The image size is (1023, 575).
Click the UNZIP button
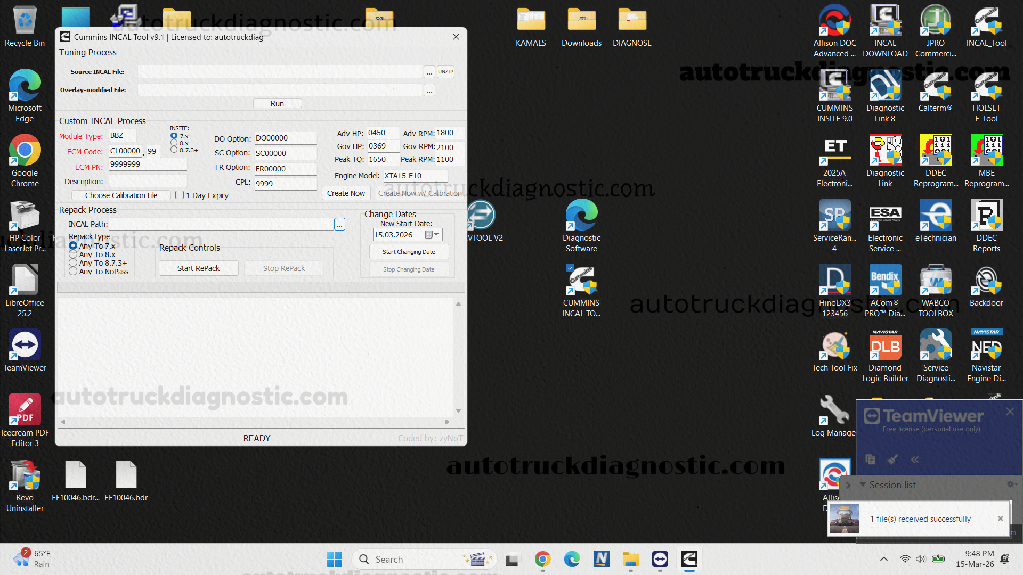click(445, 71)
